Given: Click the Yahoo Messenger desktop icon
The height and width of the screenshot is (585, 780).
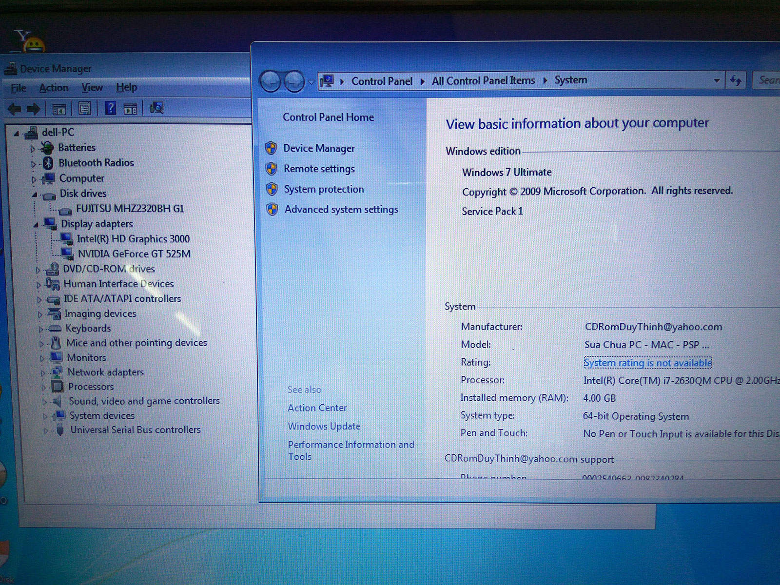Looking at the screenshot, I should pos(29,41).
